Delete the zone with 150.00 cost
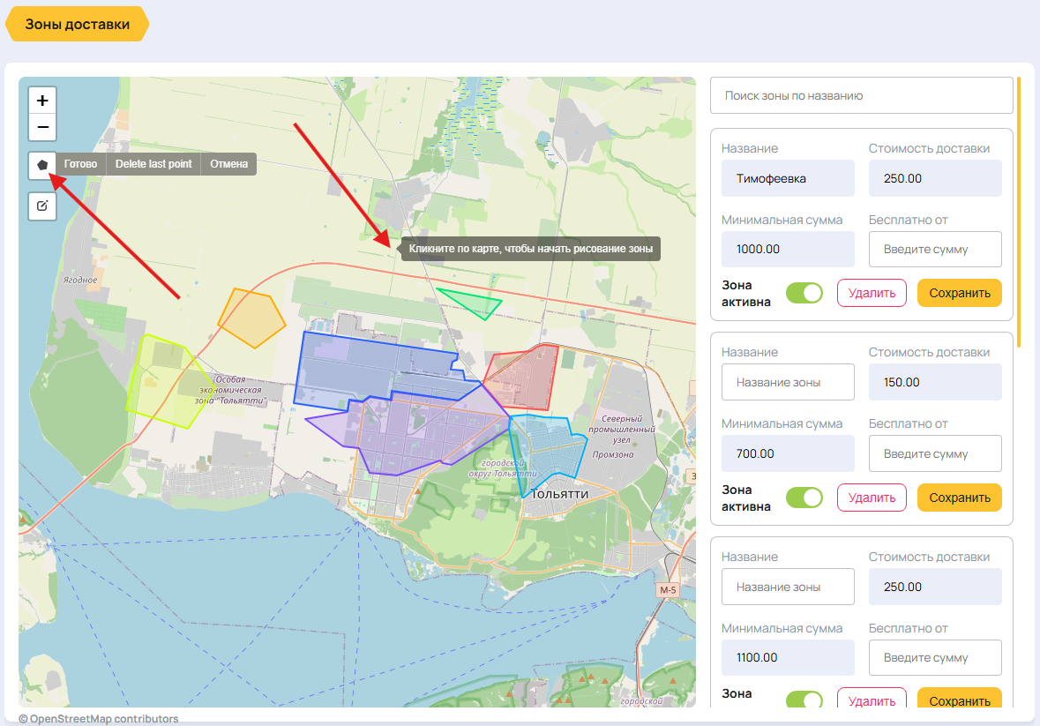Screen dimensions: 1040x726 click(x=872, y=498)
